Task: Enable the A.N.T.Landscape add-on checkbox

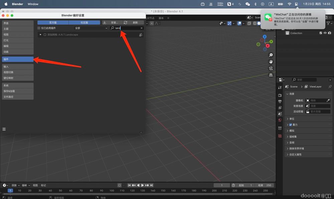Action: point(45,35)
